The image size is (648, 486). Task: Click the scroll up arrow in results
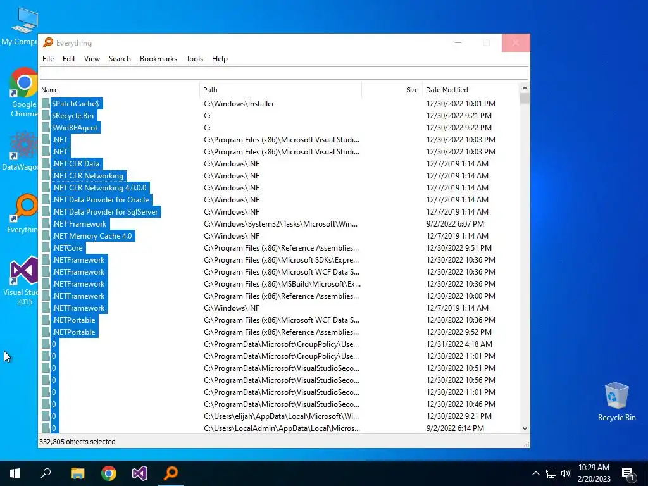(525, 88)
